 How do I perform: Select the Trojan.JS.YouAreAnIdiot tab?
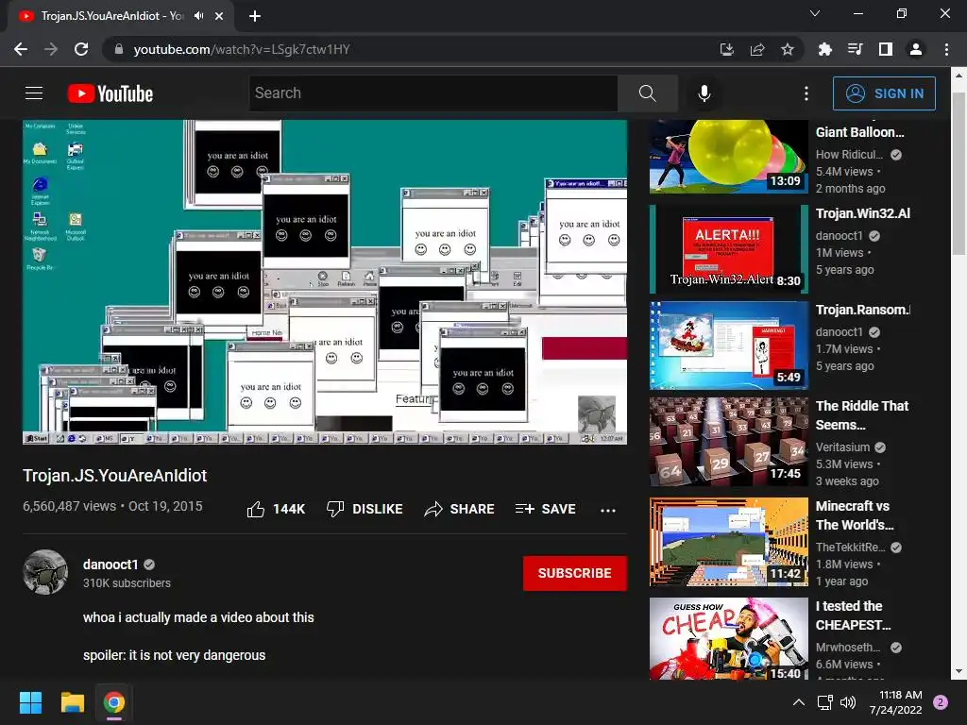coord(120,16)
